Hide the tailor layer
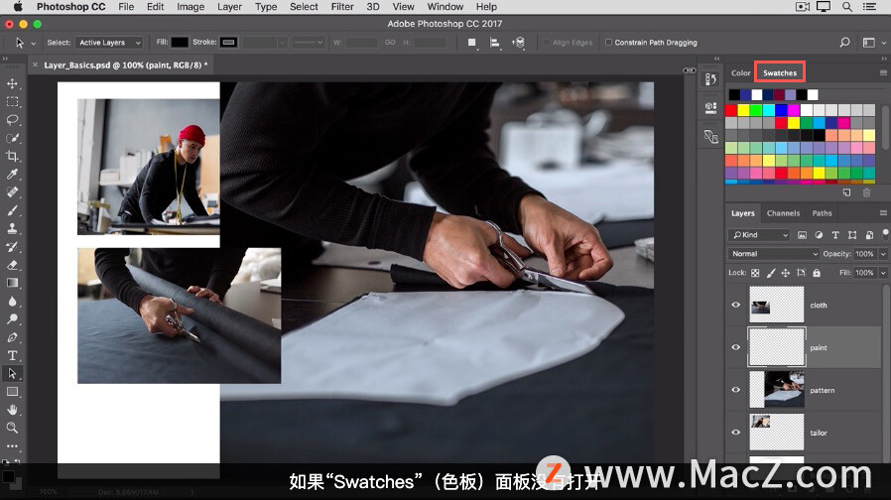The image size is (891, 500). (736, 433)
